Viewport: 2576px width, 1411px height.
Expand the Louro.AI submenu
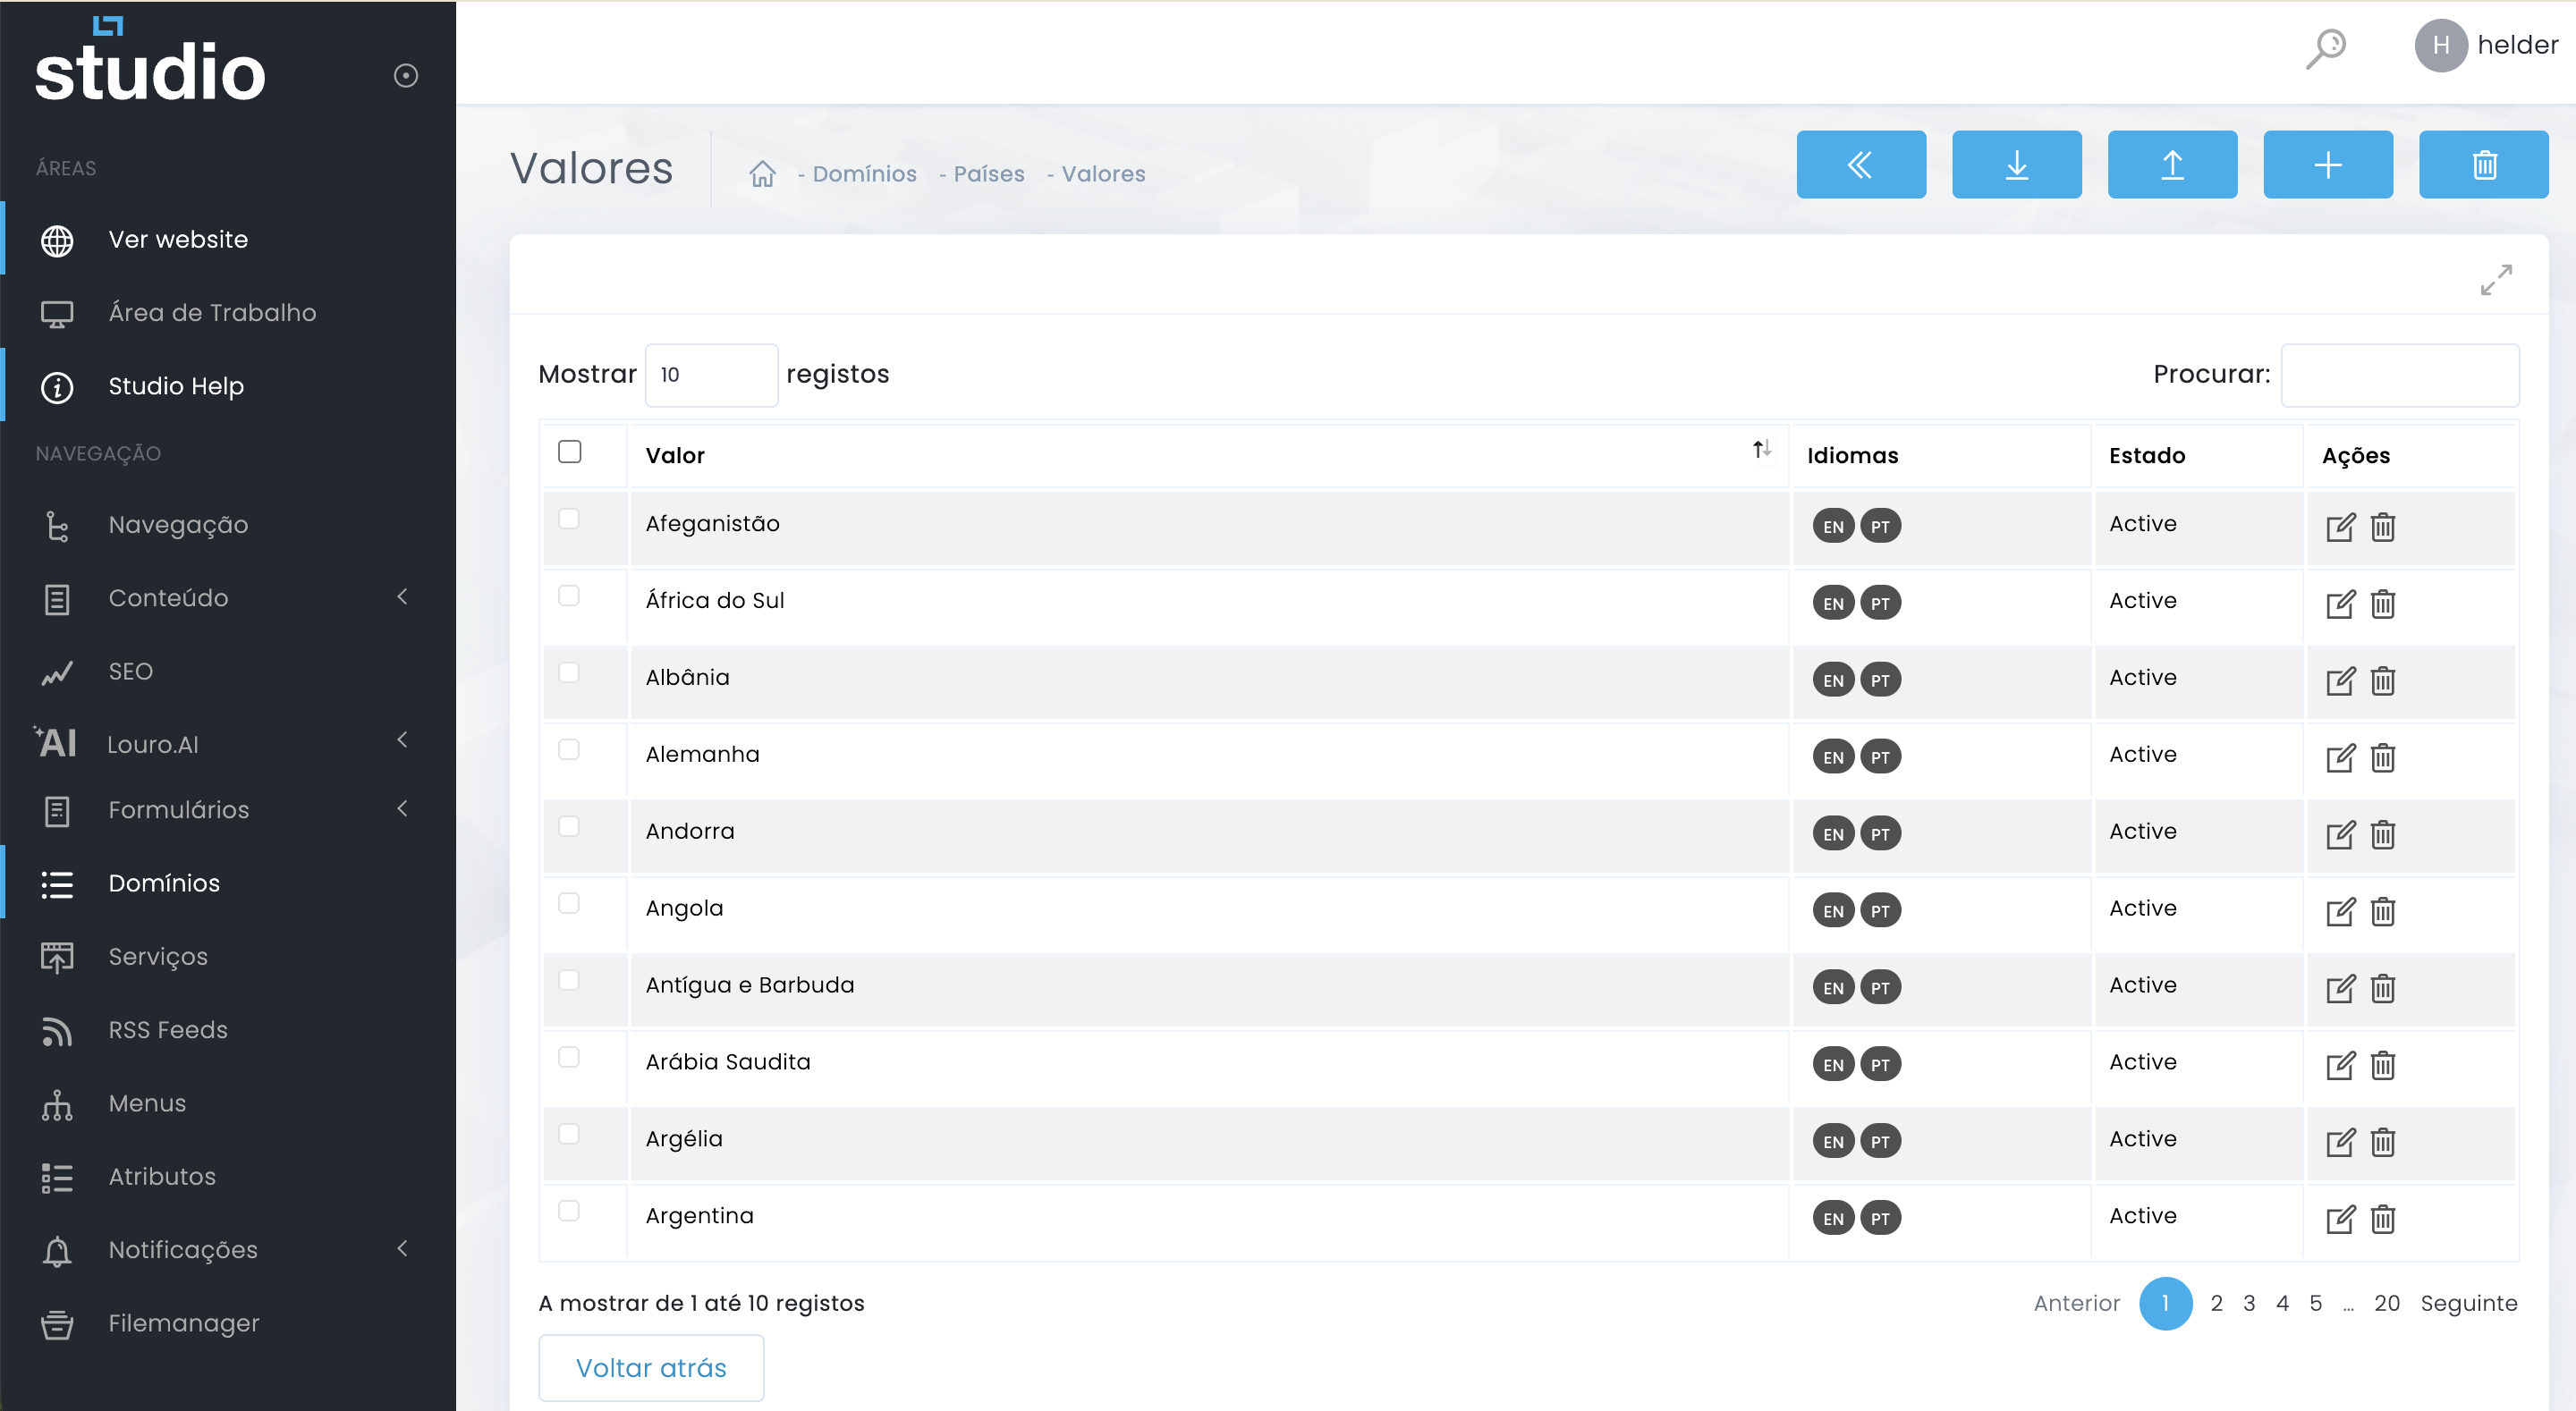(402, 740)
